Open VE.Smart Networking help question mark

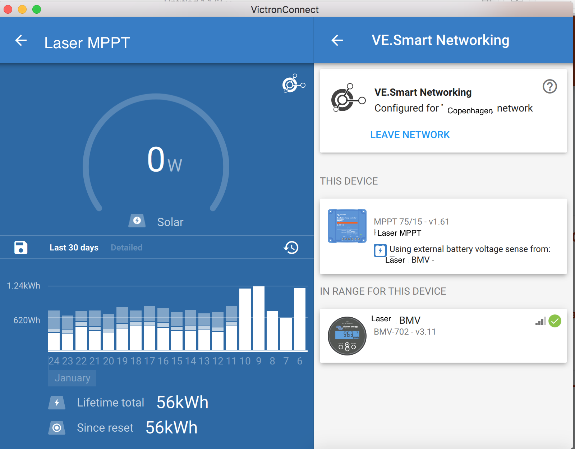click(550, 86)
